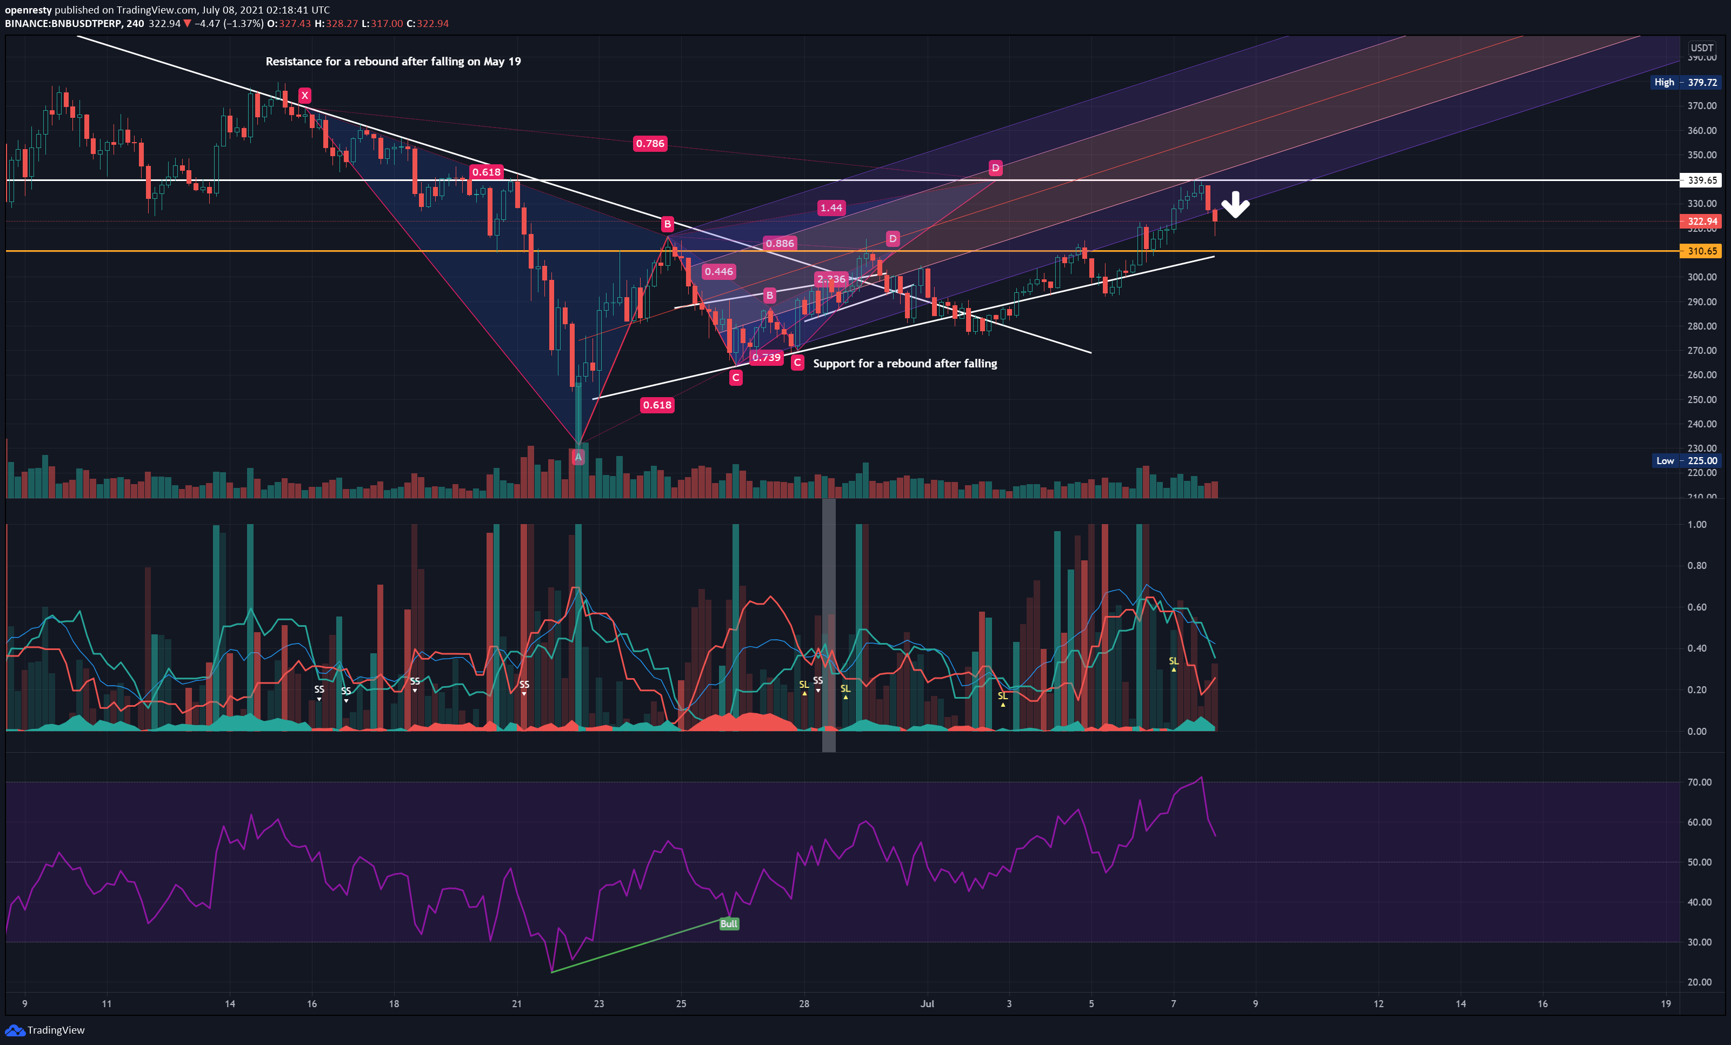Click the H:328.27 high value
This screenshot has width=1731, height=1045.
[x=336, y=24]
